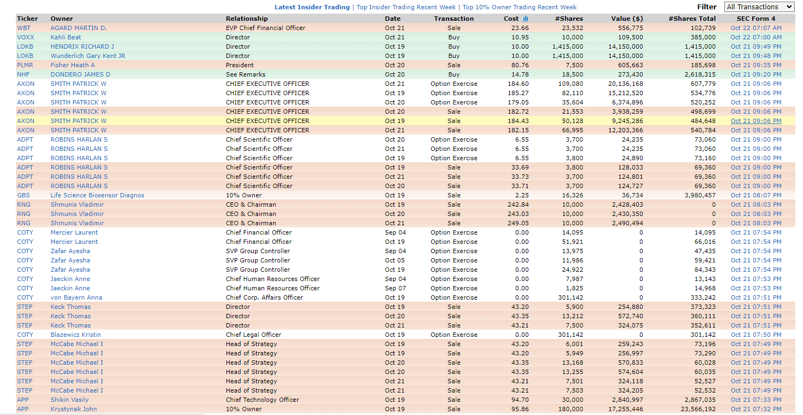Select the EVP Chief Financial Officer cell
The image size is (803, 415).
tap(266, 28)
